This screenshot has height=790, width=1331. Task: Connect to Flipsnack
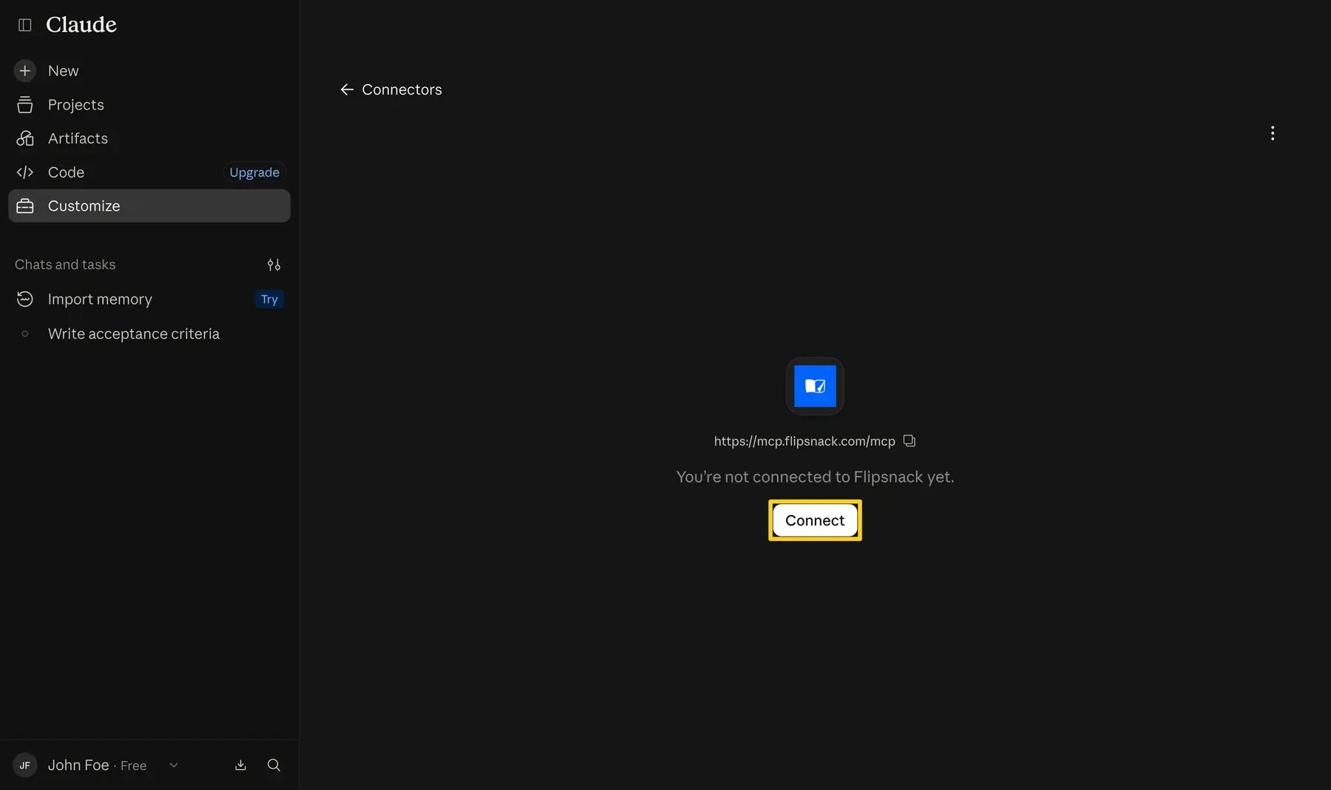tap(815, 520)
